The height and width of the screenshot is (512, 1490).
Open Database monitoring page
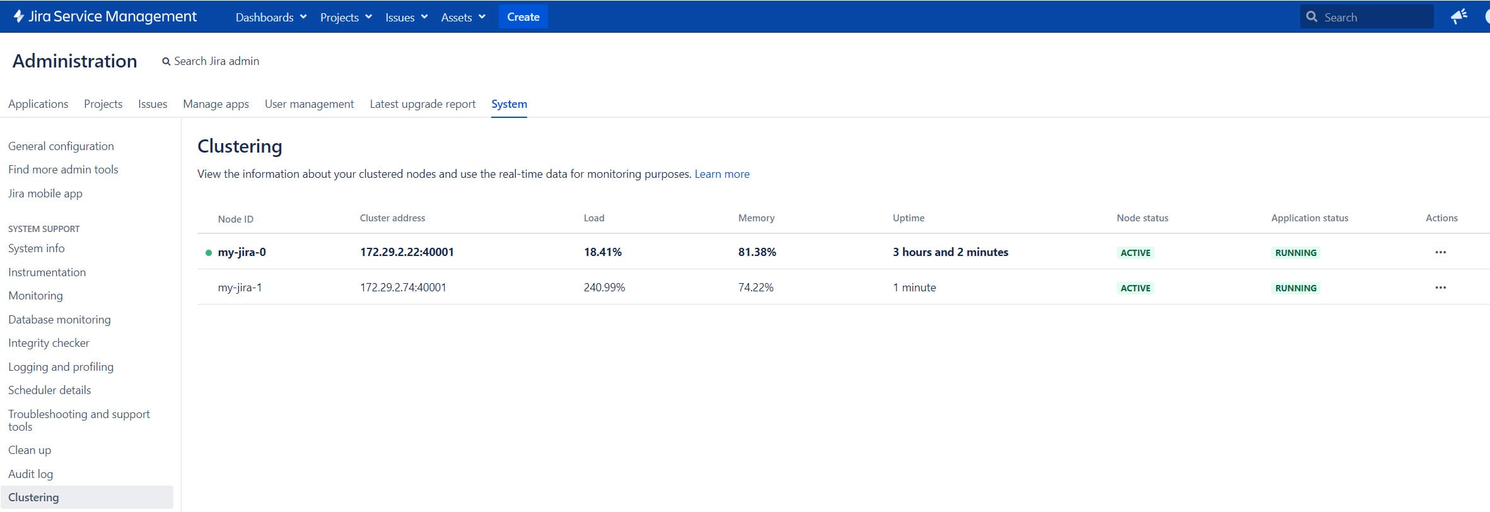(x=59, y=320)
